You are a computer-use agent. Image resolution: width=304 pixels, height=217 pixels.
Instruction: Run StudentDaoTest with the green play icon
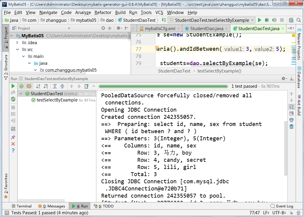coord(260,20)
